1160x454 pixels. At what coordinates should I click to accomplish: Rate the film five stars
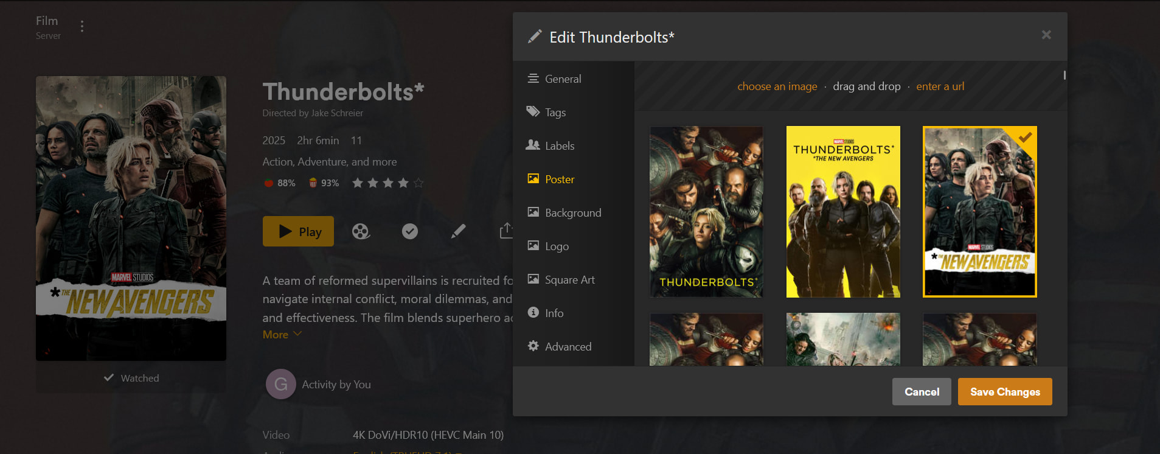point(419,183)
